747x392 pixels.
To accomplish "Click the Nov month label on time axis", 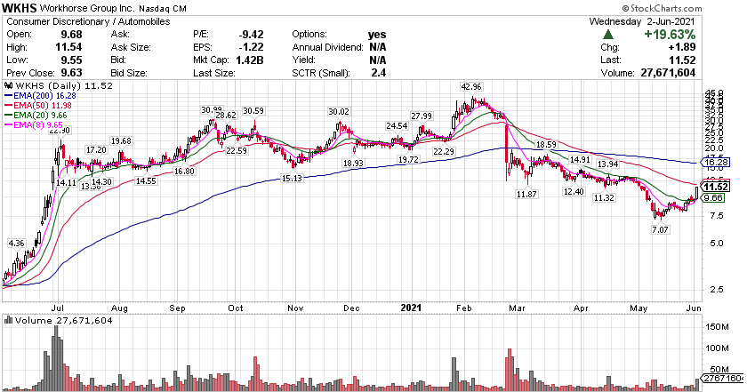I will tap(295, 308).
